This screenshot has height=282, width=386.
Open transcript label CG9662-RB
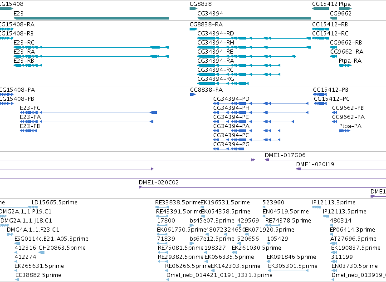tap(346, 43)
